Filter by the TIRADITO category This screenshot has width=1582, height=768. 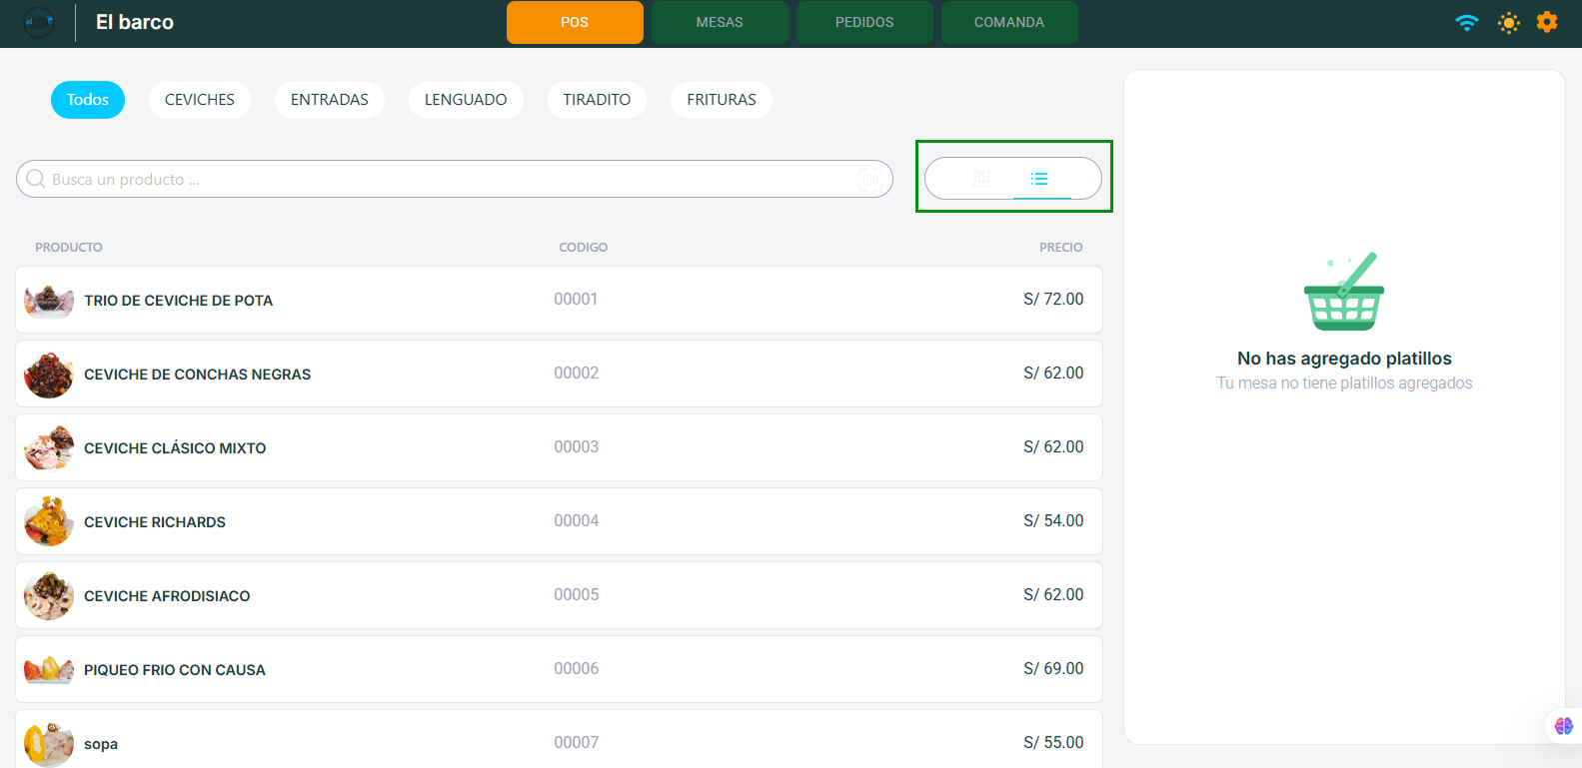(597, 100)
